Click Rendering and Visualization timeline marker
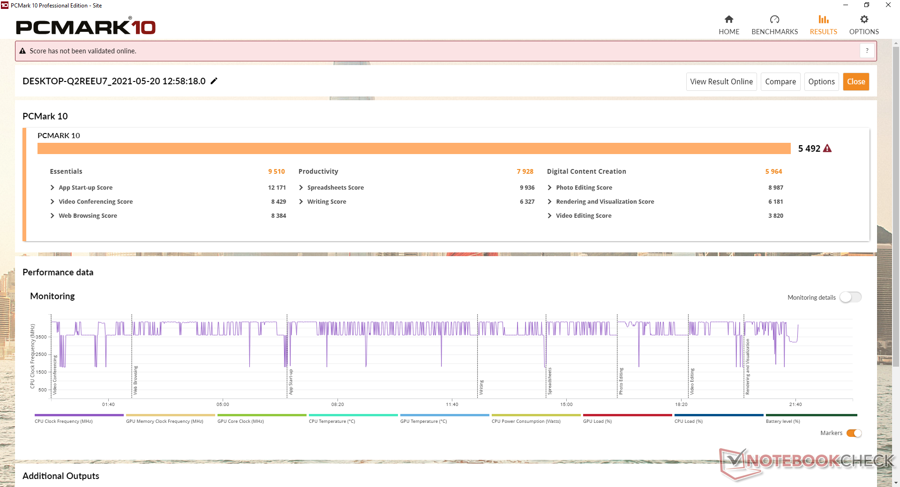The width and height of the screenshot is (900, 487). (x=747, y=367)
